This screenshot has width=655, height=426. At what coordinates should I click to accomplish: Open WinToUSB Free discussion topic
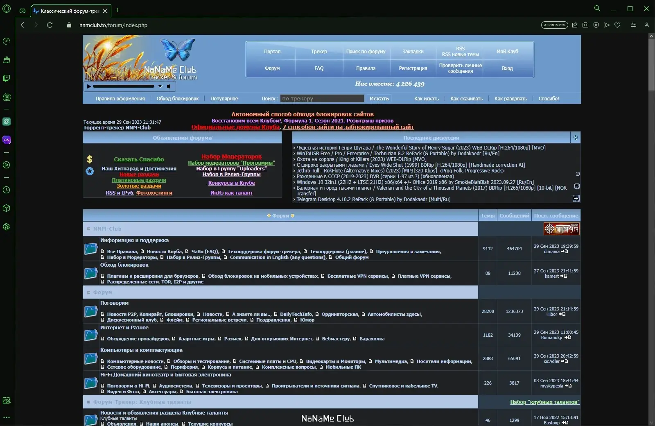[398, 154]
